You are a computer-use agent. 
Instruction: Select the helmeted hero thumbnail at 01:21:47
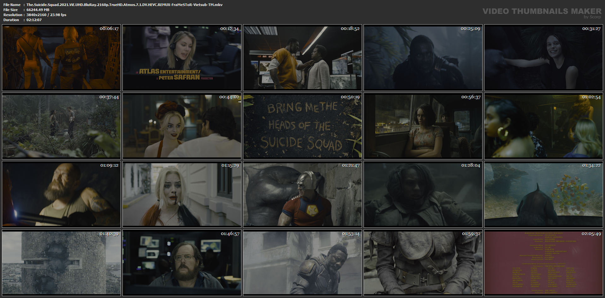302,194
